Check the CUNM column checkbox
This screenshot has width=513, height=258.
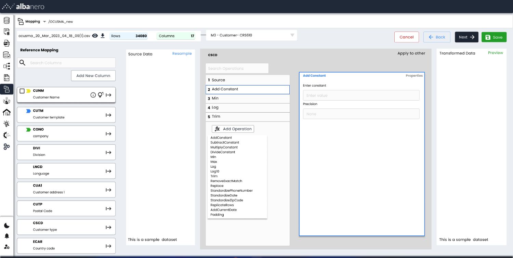(x=22, y=91)
